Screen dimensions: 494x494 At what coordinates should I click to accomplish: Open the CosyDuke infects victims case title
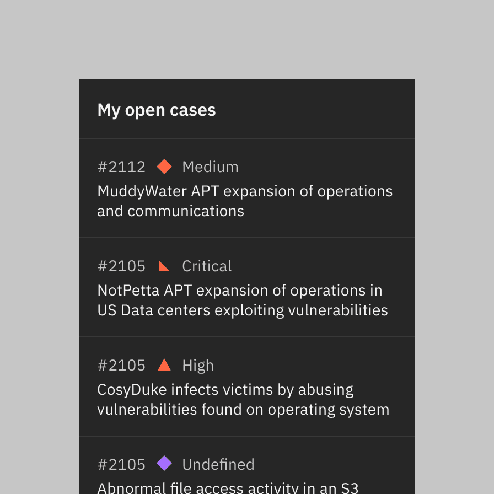(x=225, y=390)
